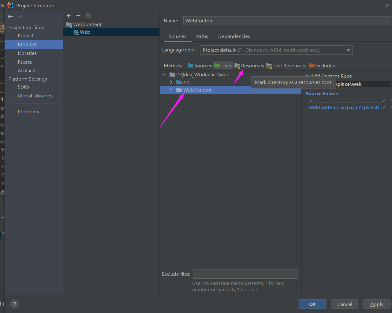Select D:\Idea_Workplace\web content root row

(230, 74)
